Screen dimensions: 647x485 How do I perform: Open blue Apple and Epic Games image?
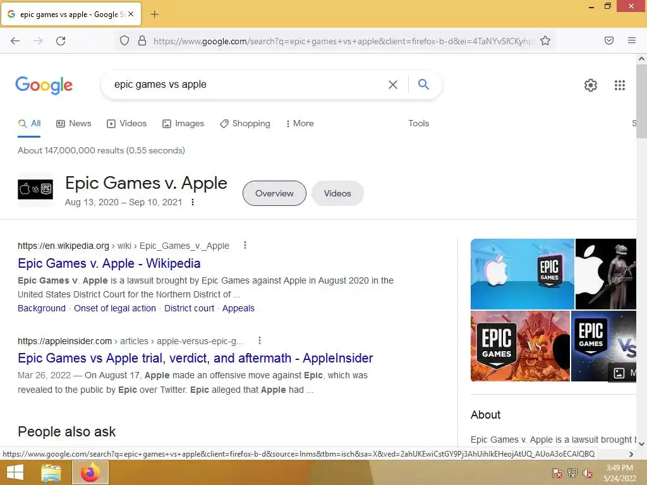pos(523,274)
